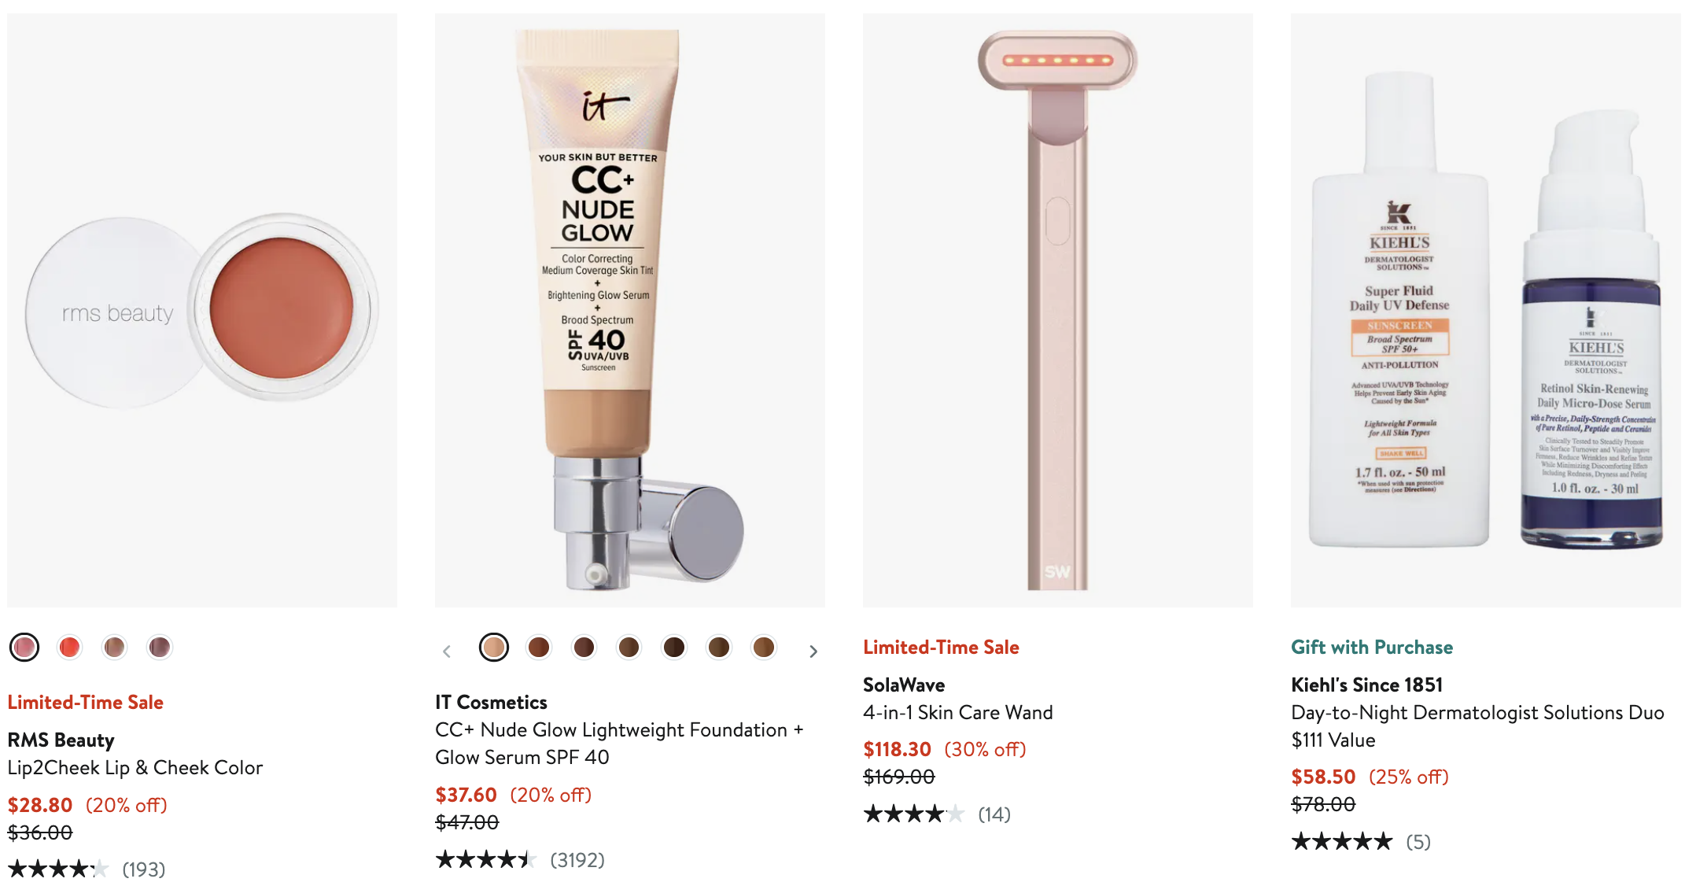This screenshot has height=886, width=1685.
Task: Open Kiehl's duo product image
Action: click(1486, 310)
